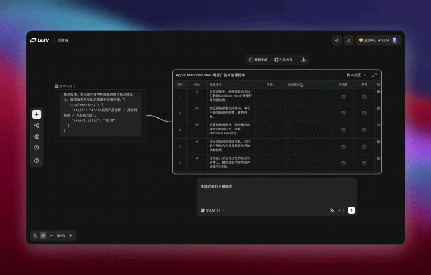Send the prompt with the up-arrow button
Image resolution: width=431 pixels, height=275 pixels.
(x=351, y=210)
